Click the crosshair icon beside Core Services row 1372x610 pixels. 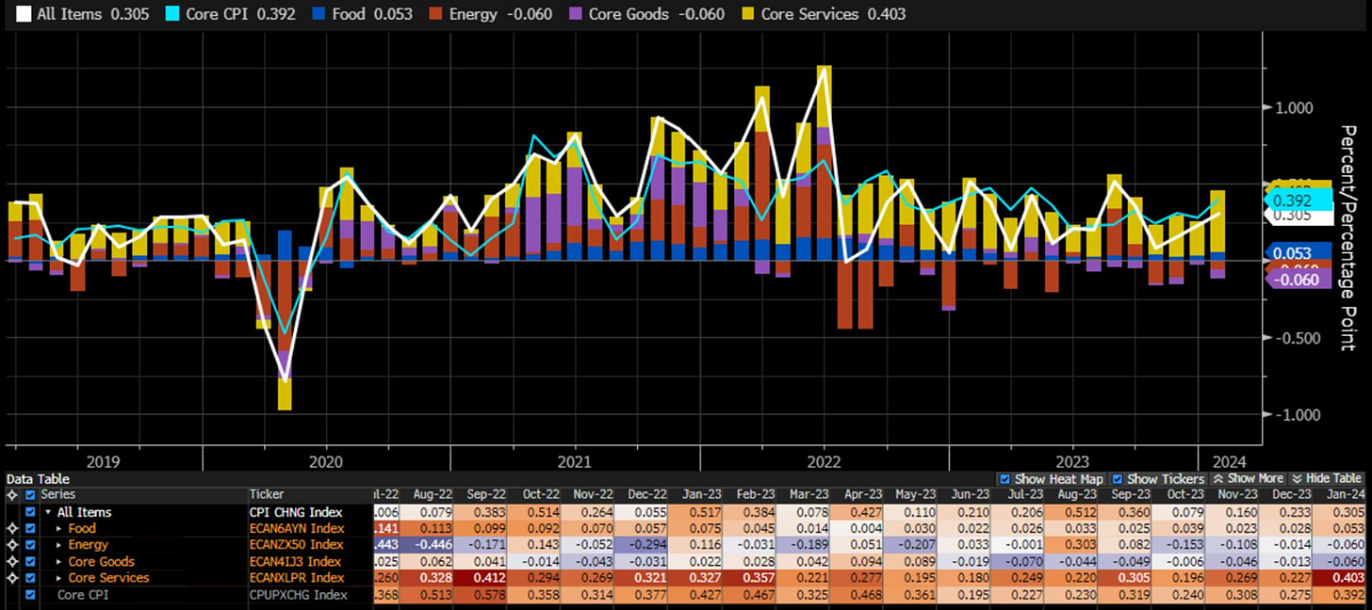[11, 578]
